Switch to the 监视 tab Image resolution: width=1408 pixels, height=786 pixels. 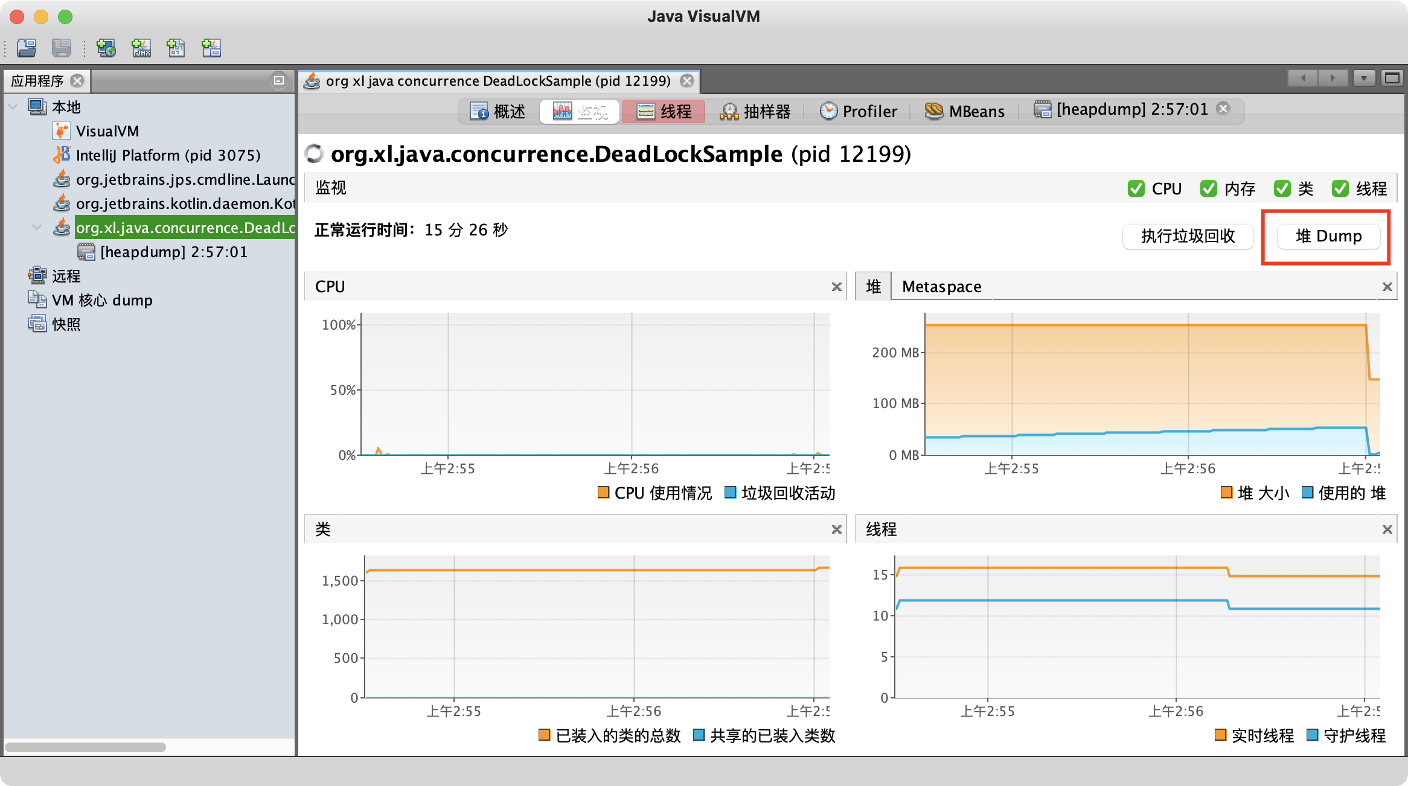580,111
